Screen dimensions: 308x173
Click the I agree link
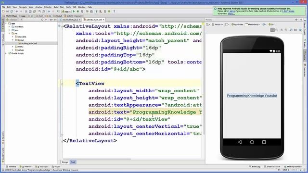231,11
